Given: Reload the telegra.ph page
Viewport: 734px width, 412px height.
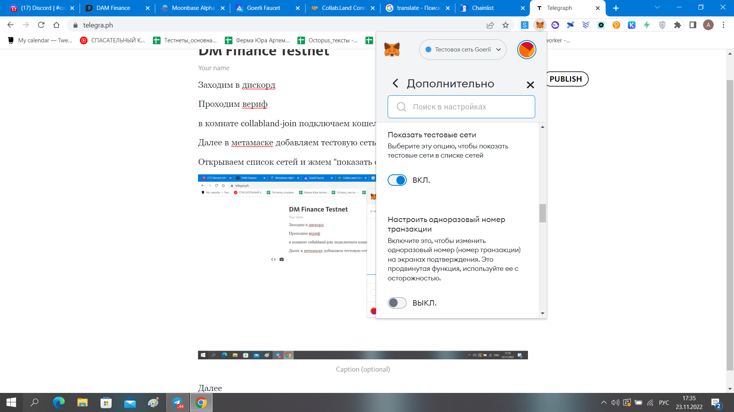Looking at the screenshot, I should pyautogui.click(x=41, y=25).
